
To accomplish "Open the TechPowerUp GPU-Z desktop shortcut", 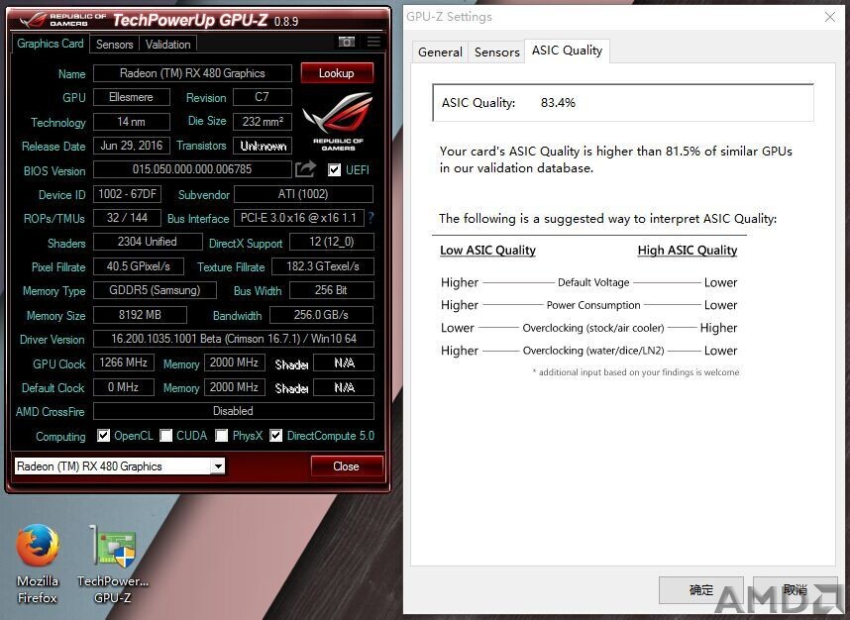I will pos(113,564).
